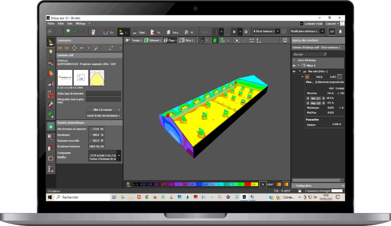
Task: Click the yellow 300 swatch in the color scale
Action: [254, 184]
